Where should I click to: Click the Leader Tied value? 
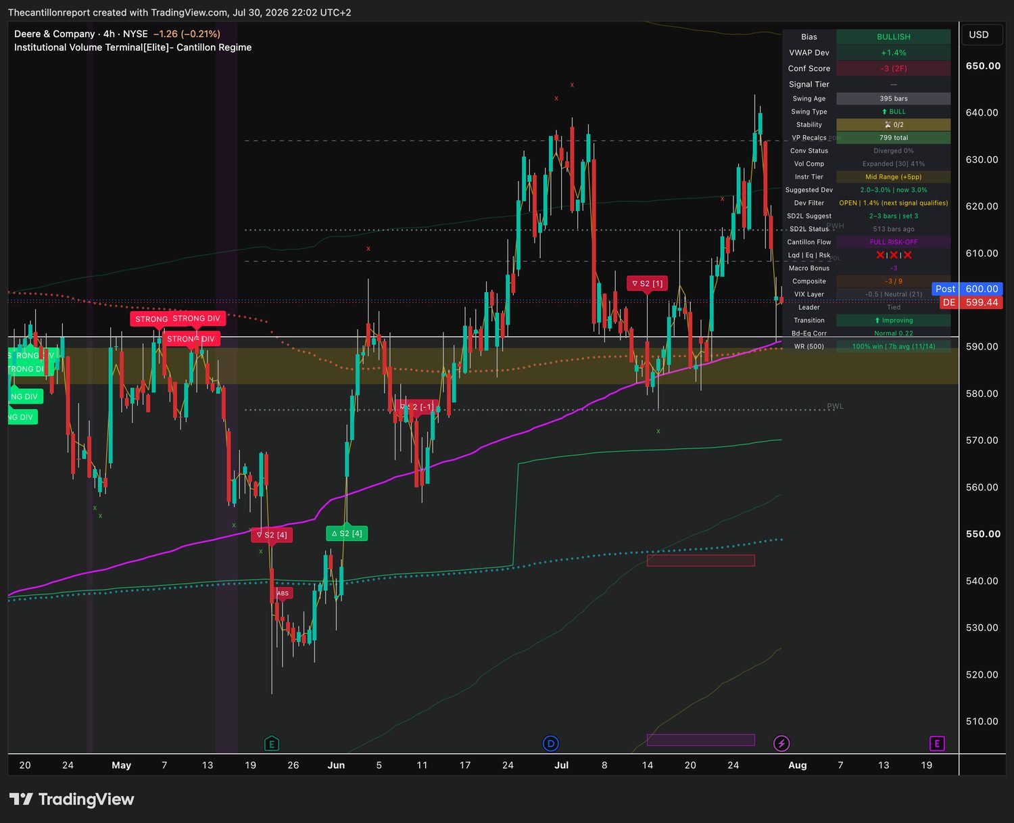click(894, 307)
